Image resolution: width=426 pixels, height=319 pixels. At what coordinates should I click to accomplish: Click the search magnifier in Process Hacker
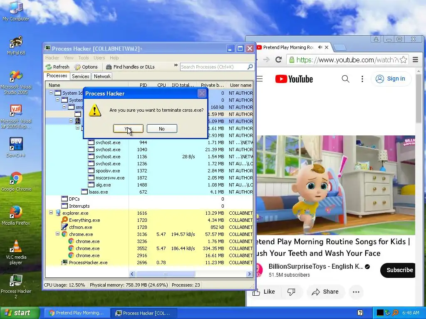coord(250,67)
